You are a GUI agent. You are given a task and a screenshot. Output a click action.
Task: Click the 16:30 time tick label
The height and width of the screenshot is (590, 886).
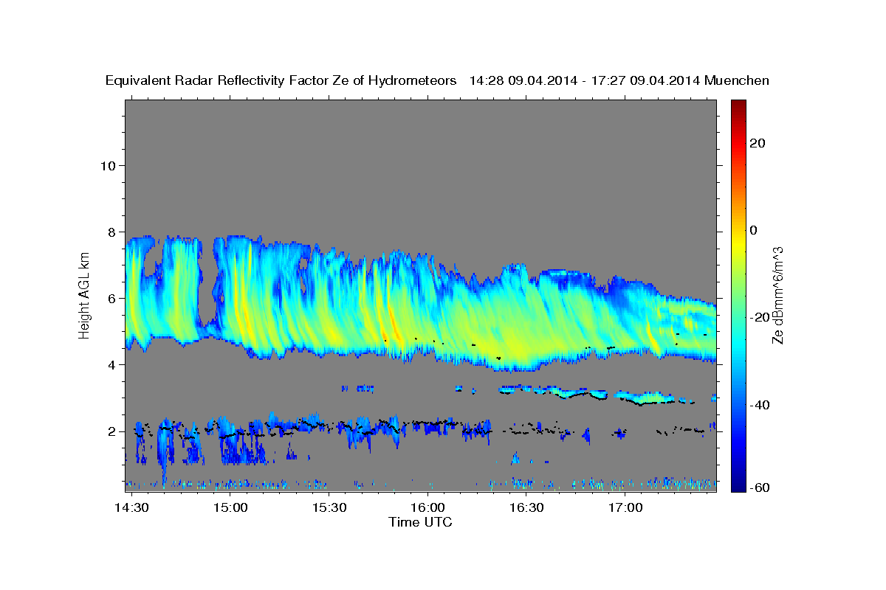tap(526, 508)
